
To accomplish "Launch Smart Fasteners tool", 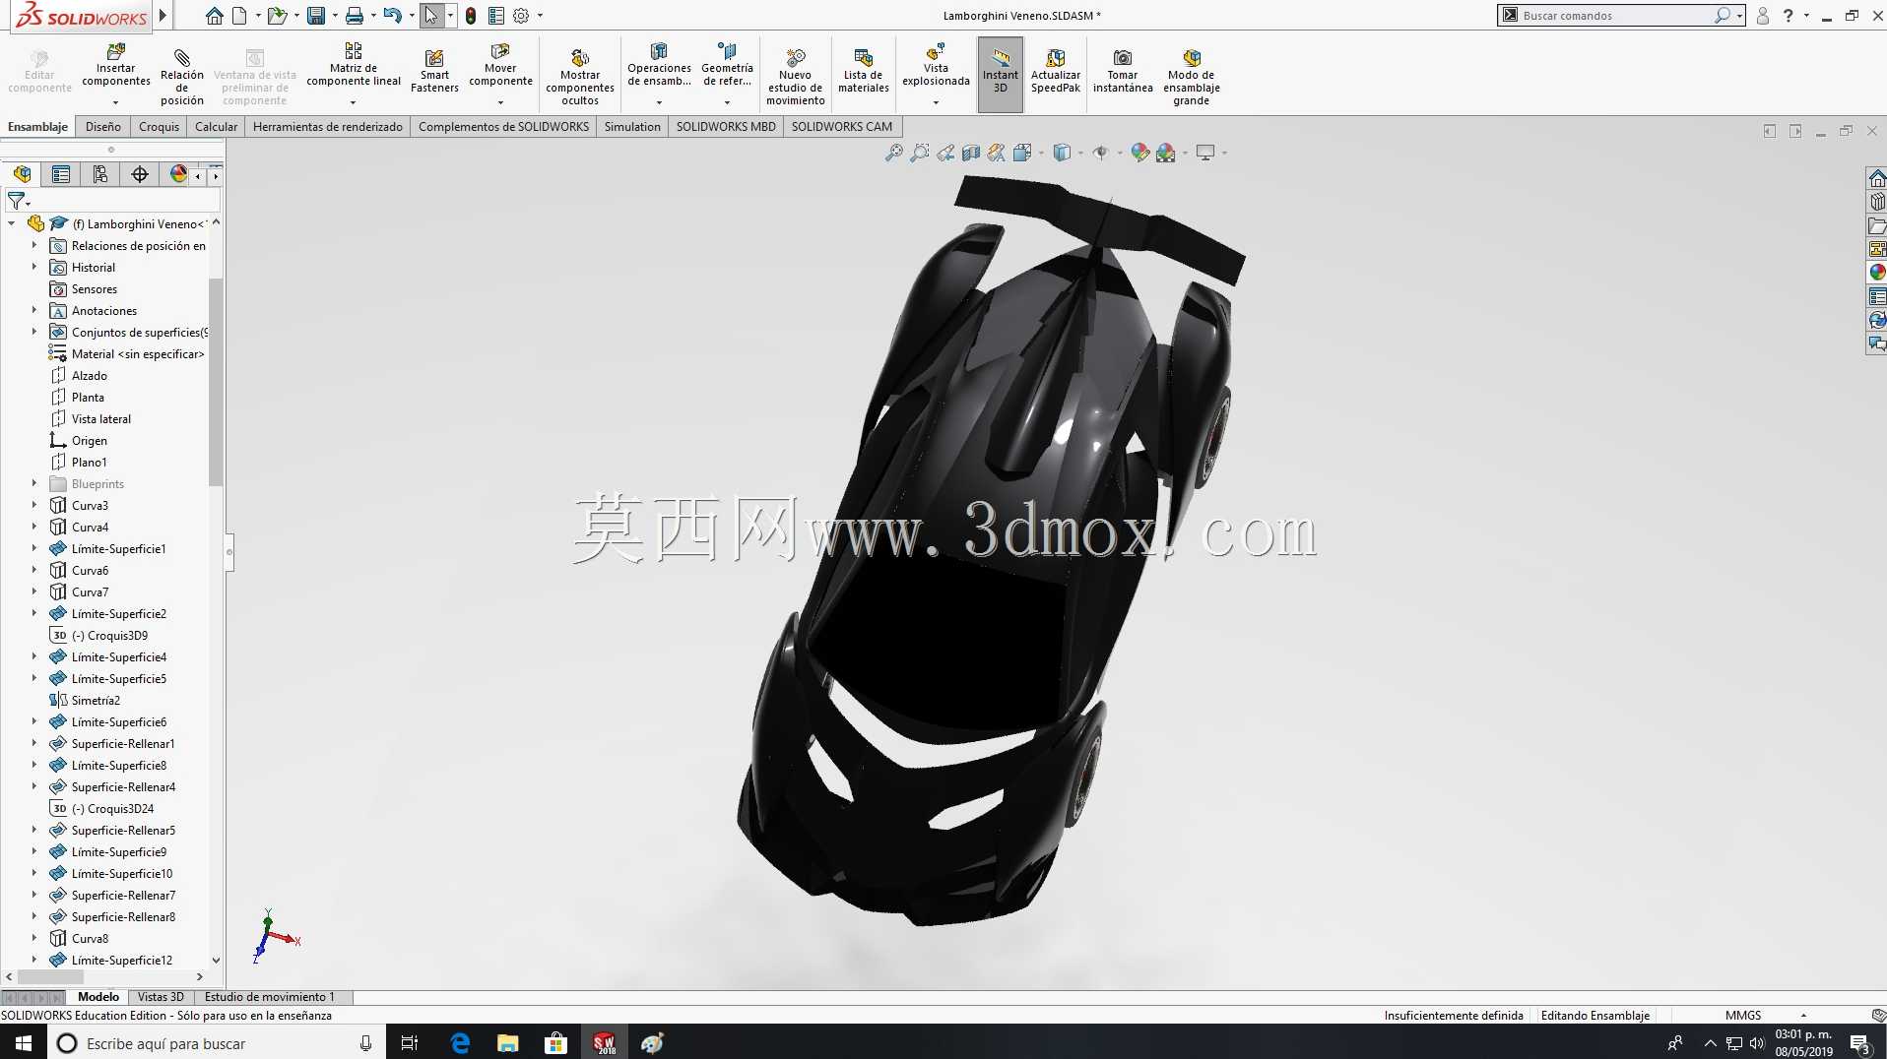I will pyautogui.click(x=434, y=71).
